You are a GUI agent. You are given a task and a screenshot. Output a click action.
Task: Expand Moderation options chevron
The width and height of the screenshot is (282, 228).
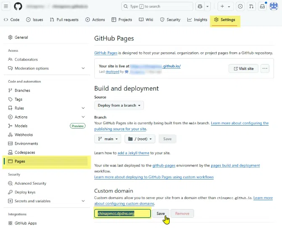click(83, 68)
